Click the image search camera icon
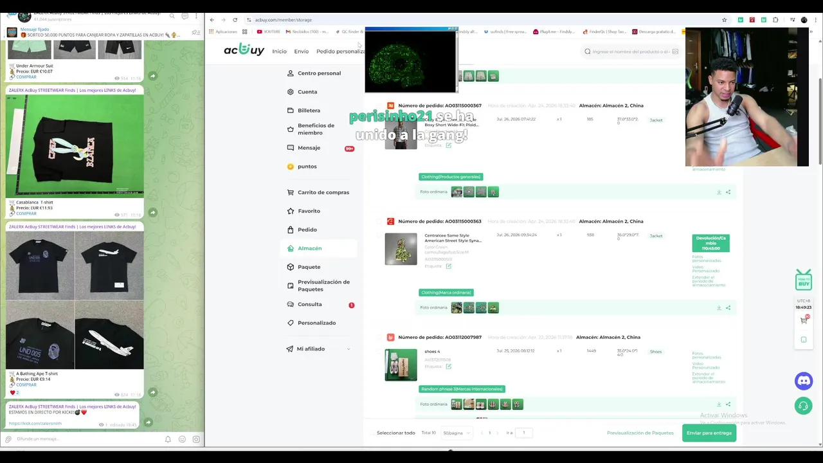The height and width of the screenshot is (463, 823). click(x=675, y=51)
